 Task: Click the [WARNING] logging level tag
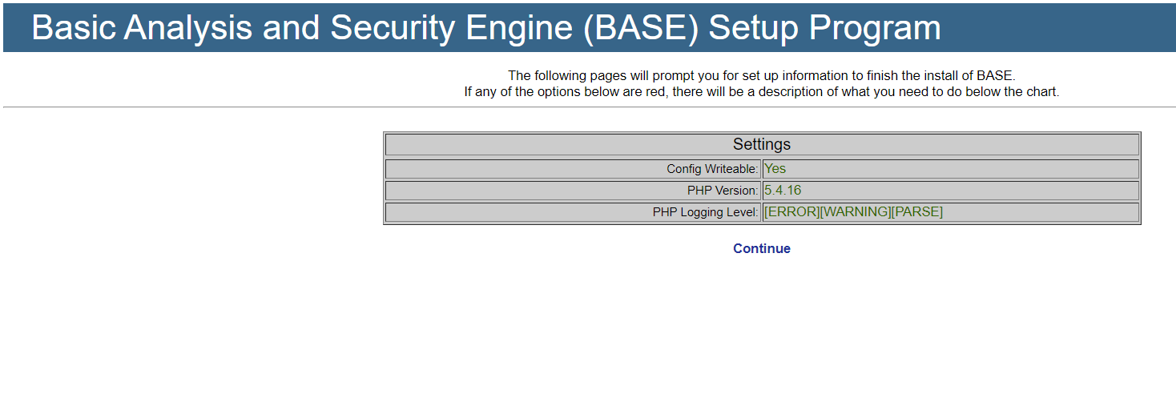coord(855,211)
